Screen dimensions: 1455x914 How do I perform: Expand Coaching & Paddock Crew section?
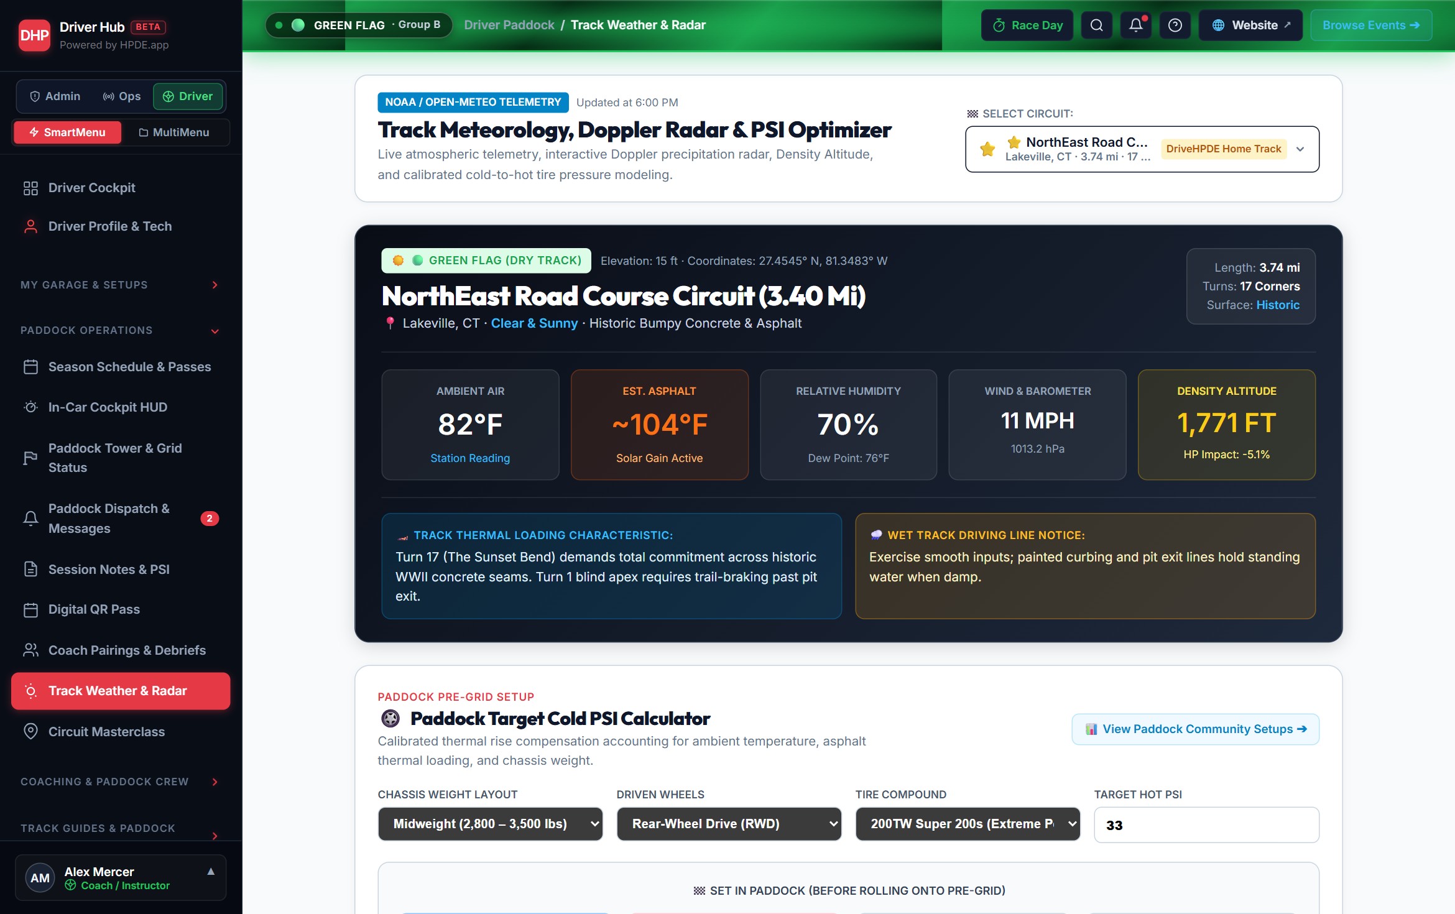pos(120,782)
